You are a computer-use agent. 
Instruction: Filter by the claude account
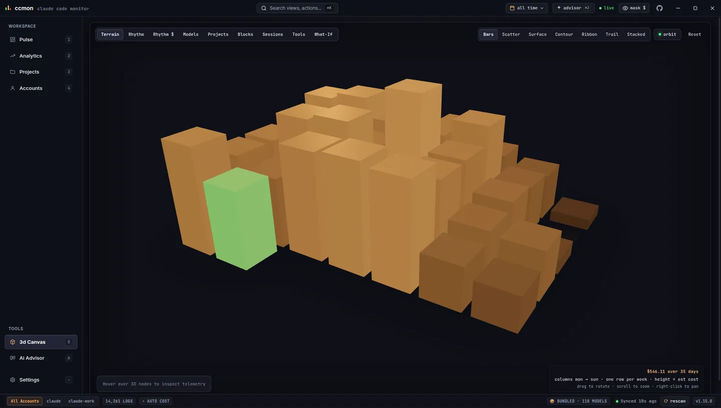coord(54,401)
